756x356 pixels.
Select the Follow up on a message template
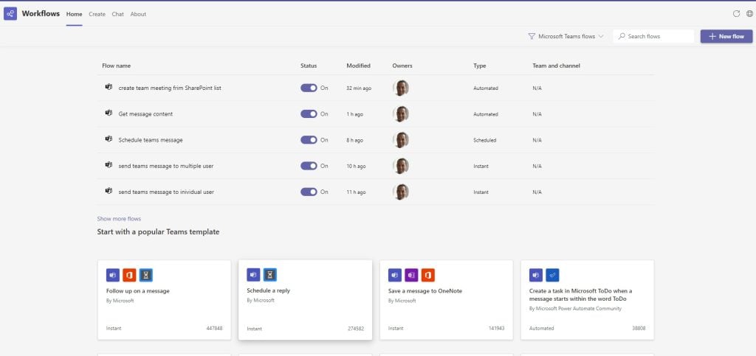[165, 300]
